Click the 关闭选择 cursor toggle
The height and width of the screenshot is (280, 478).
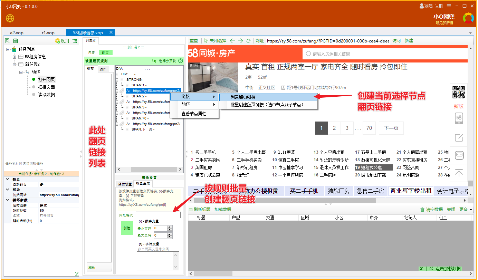215,41
